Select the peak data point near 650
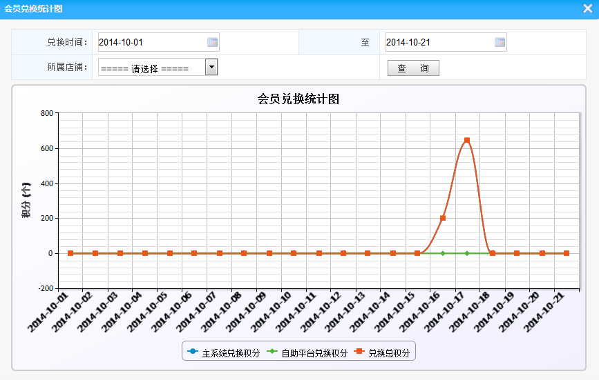Screen dimensions: 599x380 467,140
